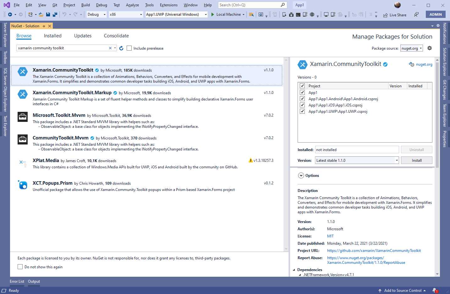Open the Version dropdown showing Latest stable 1.1.0
450x294 pixels.
tap(357, 160)
